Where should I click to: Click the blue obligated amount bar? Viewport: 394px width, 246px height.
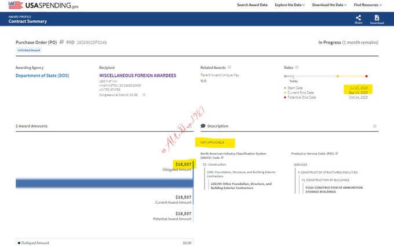point(104,183)
